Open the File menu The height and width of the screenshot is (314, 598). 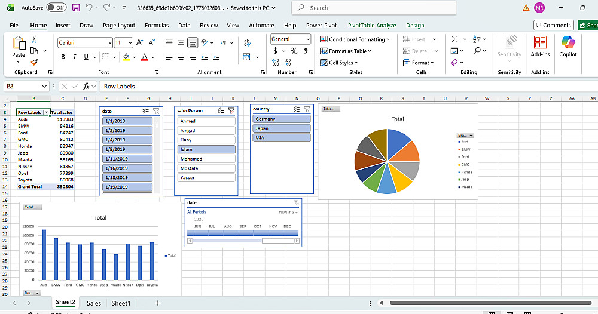(14, 26)
